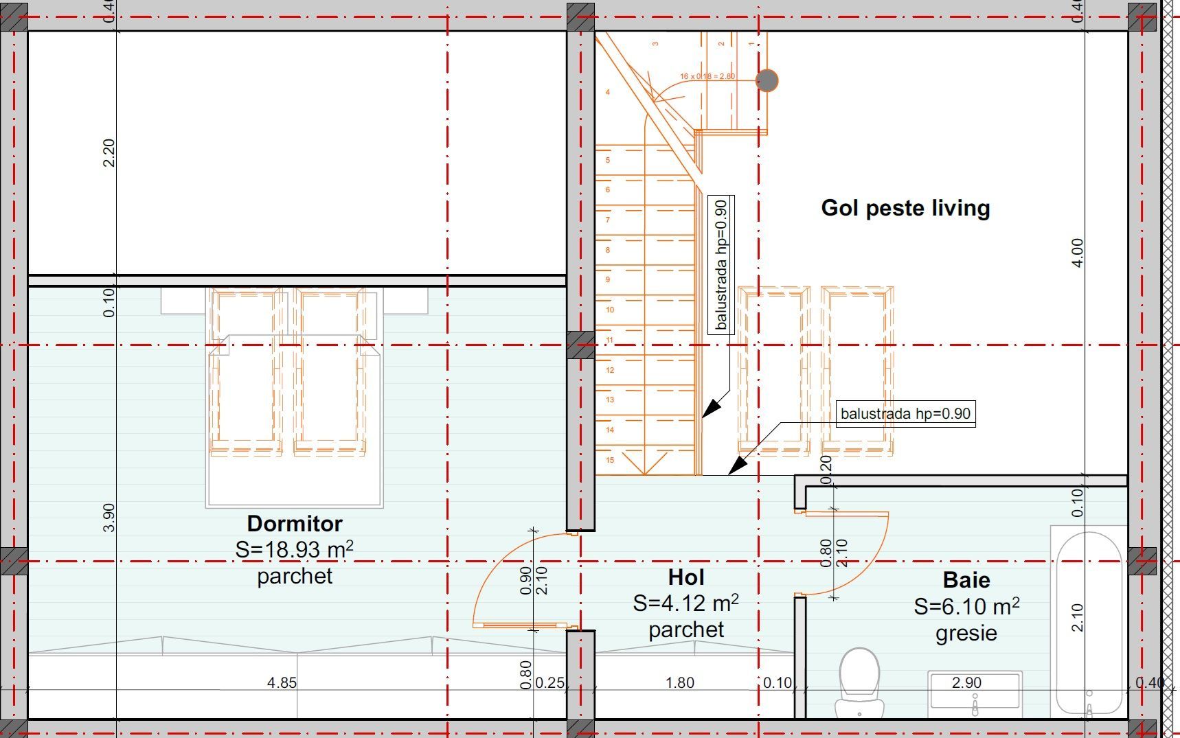Screen dimensions: 1180x738
Task: Click the stair direction arrow at tread 15
Action: pyautogui.click(x=644, y=460)
